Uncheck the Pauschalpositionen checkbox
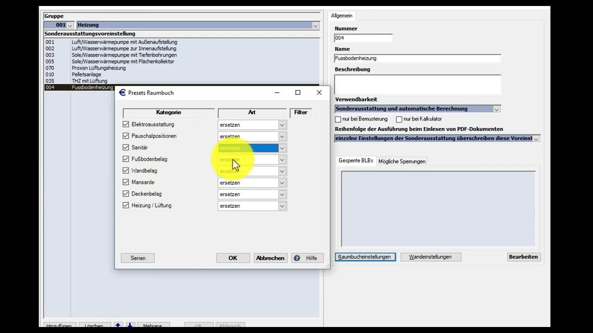 tap(126, 136)
